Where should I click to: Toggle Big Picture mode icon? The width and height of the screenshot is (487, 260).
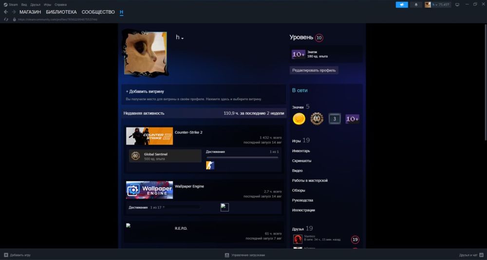click(x=457, y=5)
